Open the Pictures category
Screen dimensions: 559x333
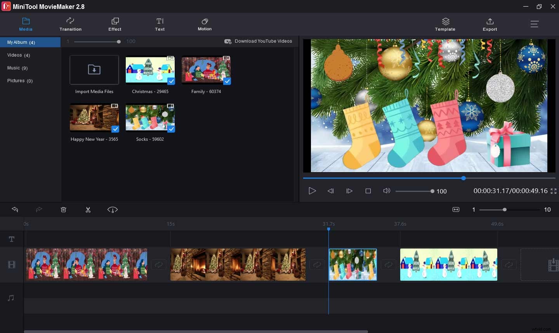[x=20, y=81]
